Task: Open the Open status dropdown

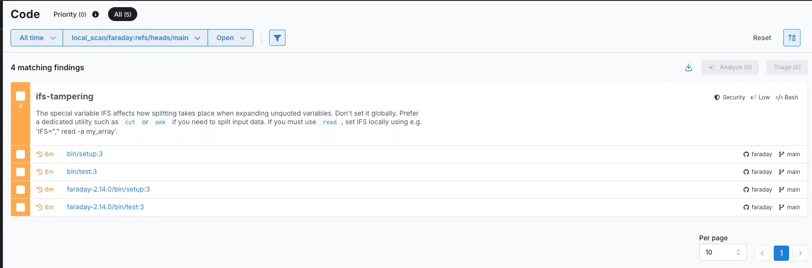Action: click(x=230, y=38)
